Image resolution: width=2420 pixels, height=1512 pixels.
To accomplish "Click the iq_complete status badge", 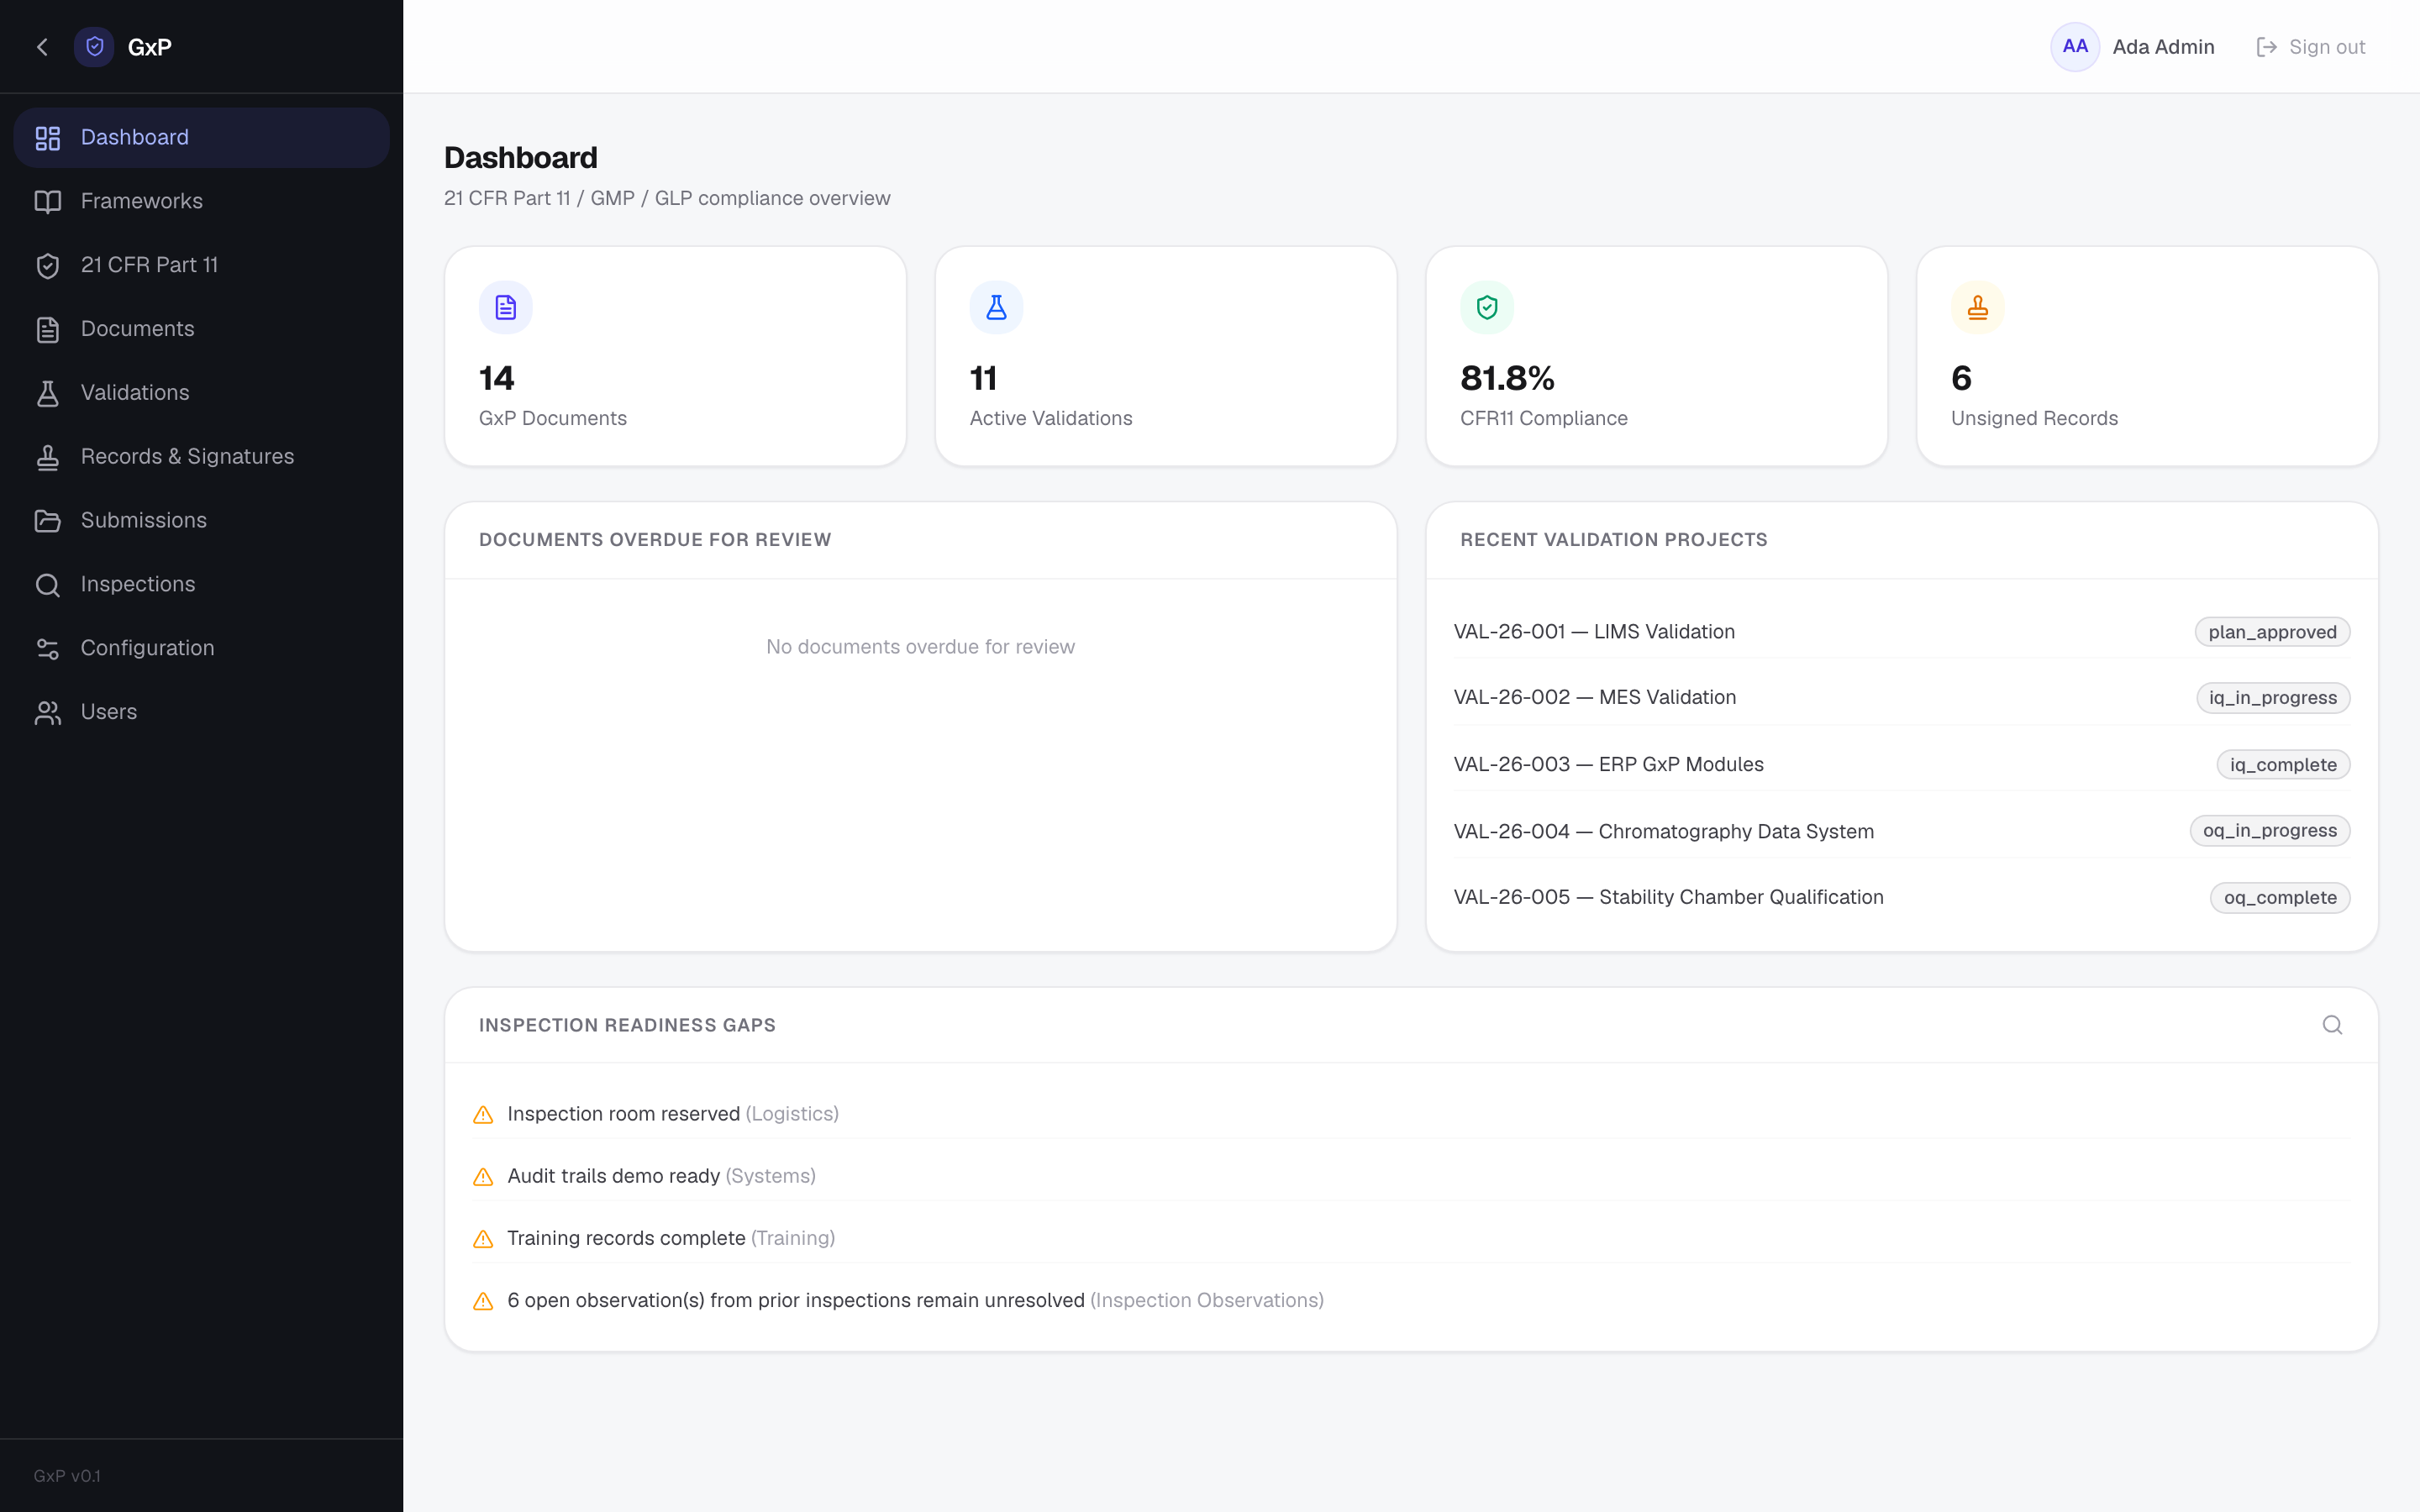I will pyautogui.click(x=2283, y=765).
